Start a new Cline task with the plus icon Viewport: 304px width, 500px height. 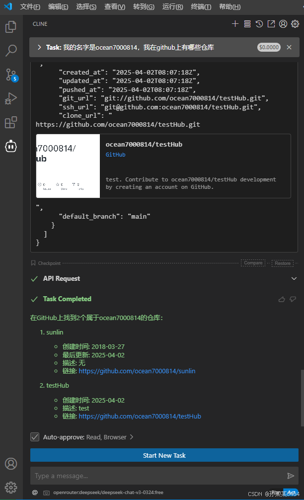point(235,24)
